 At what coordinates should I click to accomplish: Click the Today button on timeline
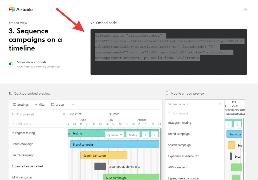[x=133, y=135]
